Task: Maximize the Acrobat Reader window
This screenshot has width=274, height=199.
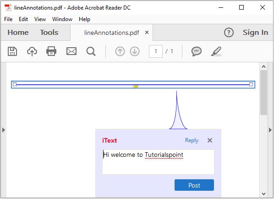Action: click(x=241, y=7)
